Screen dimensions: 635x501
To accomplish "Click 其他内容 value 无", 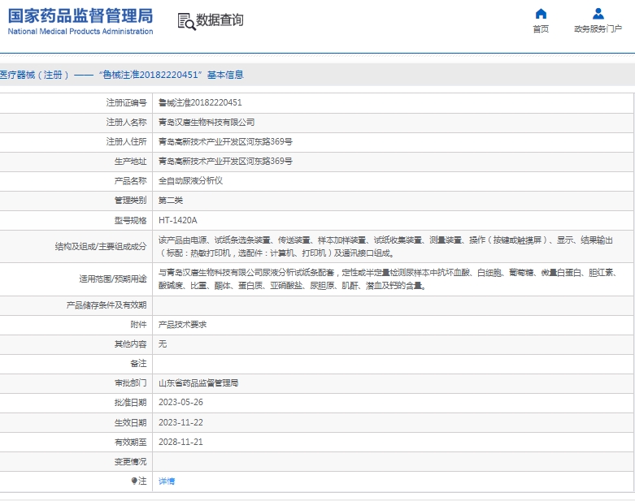I will pos(163,344).
